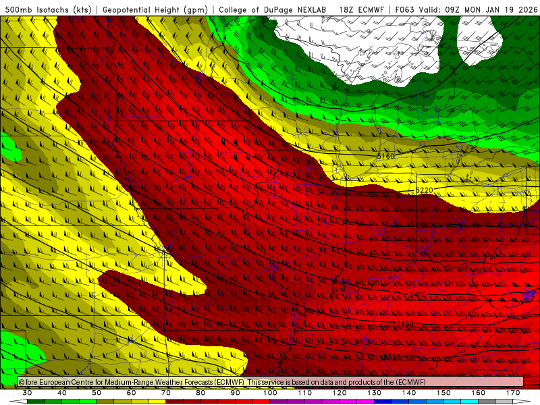The width and height of the screenshot is (540, 405).
Task: Click the 70 knot color scale label
Action: point(166,393)
